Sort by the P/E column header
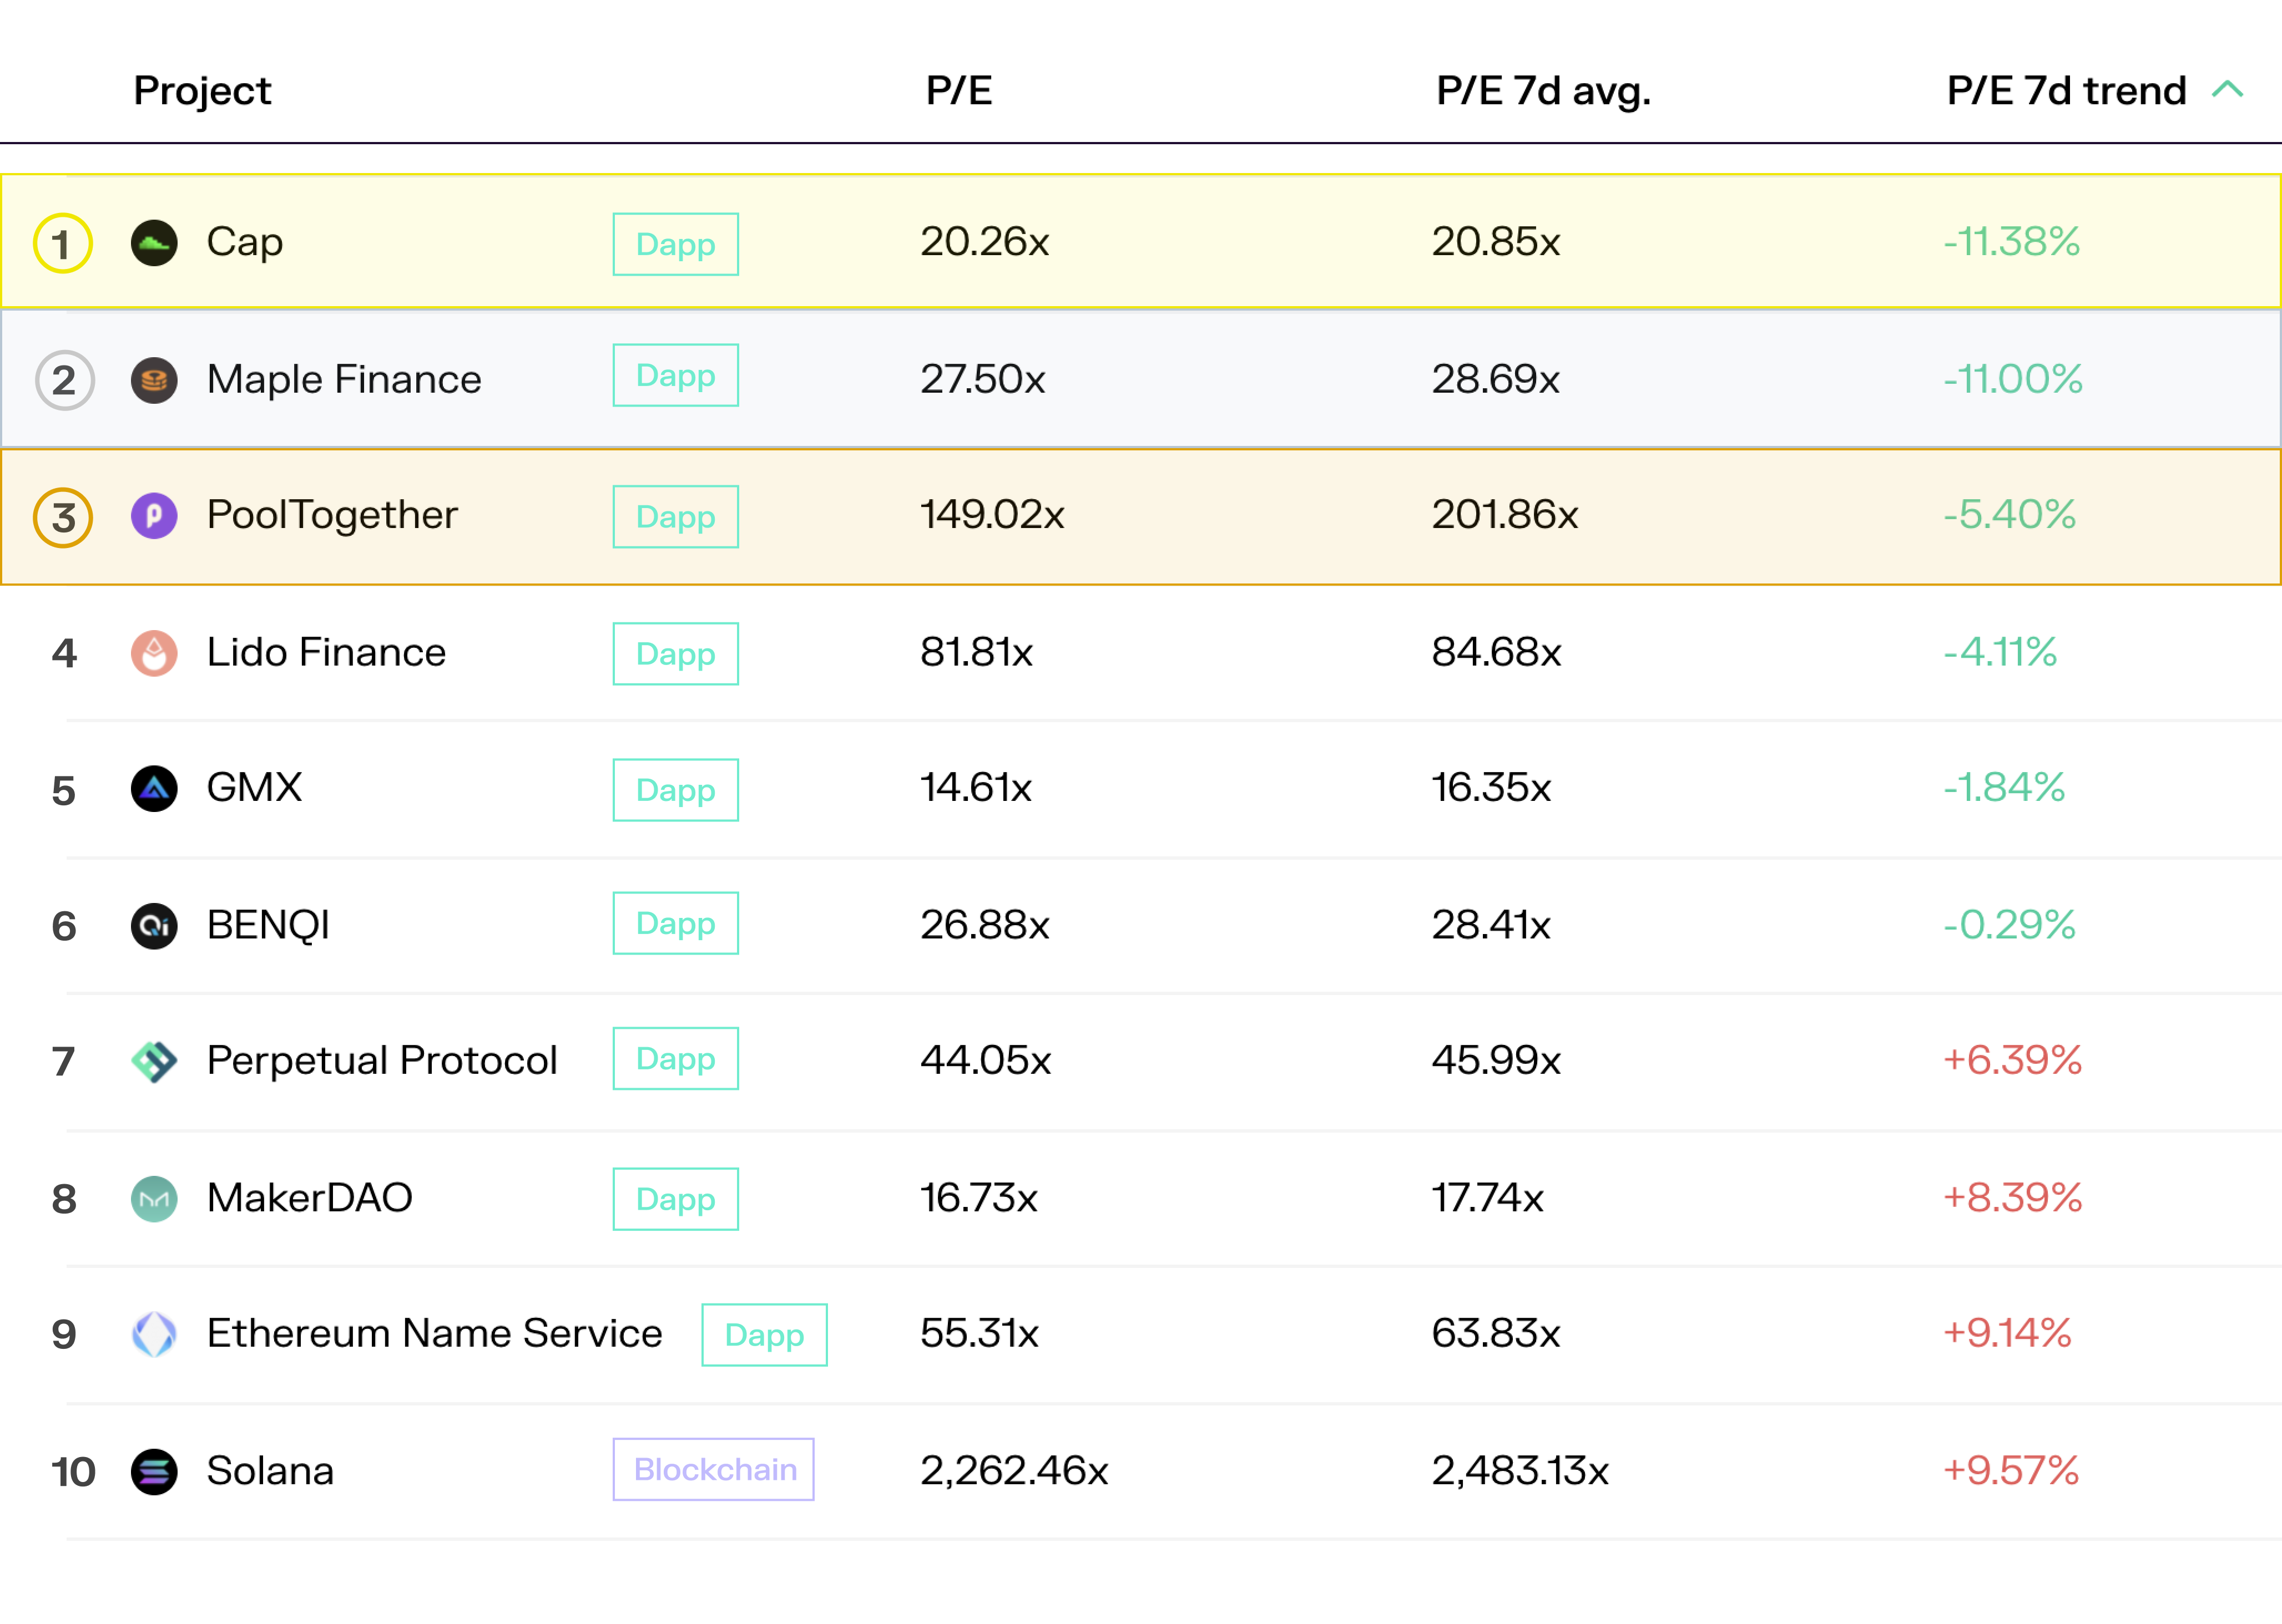 pos(958,91)
